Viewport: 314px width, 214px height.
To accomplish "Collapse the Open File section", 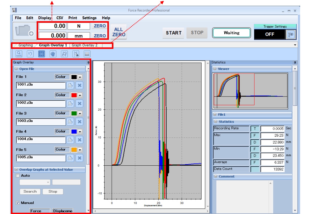I will point(16,69).
